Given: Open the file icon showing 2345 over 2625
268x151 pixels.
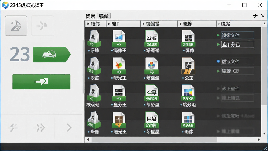Looking at the screenshot, I should pyautogui.click(x=152, y=39).
